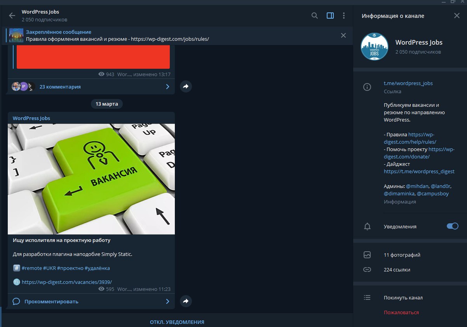467x327 pixels.
Task: Forward the post with 23 comments
Action: tap(186, 87)
